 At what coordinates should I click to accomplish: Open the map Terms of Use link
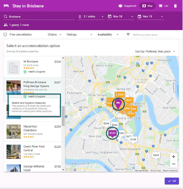pyautogui.click(x=155, y=171)
